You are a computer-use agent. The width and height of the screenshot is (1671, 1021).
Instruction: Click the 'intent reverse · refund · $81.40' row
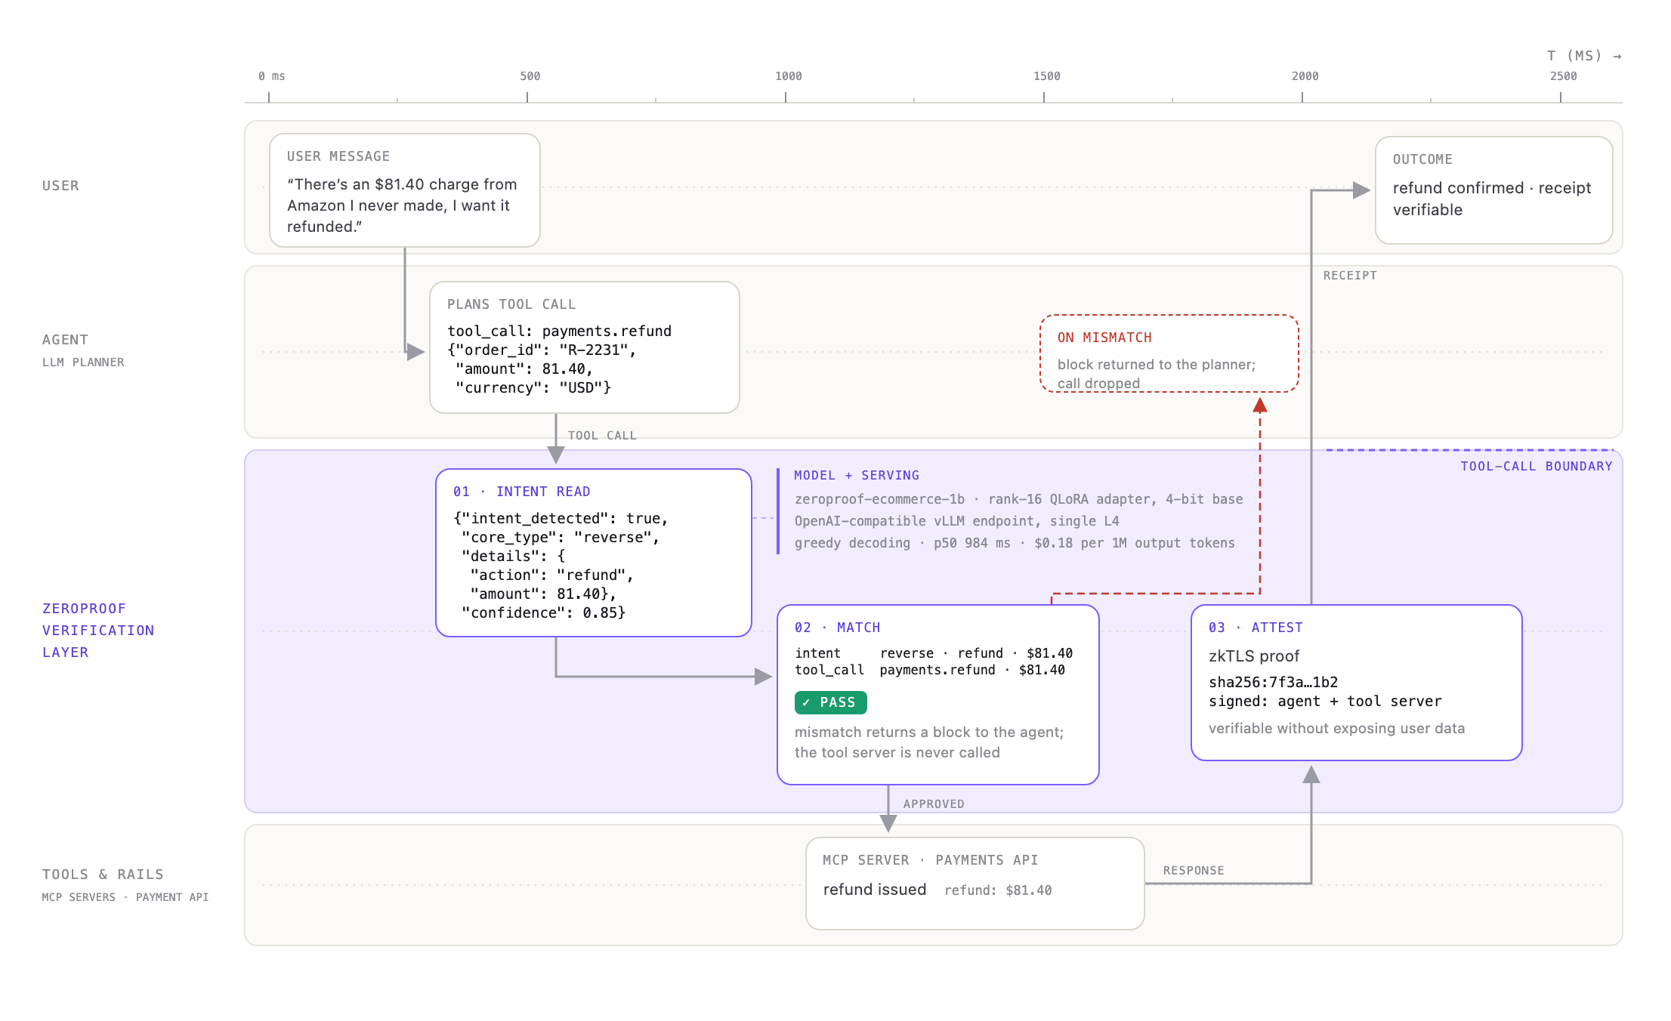pos(934,653)
